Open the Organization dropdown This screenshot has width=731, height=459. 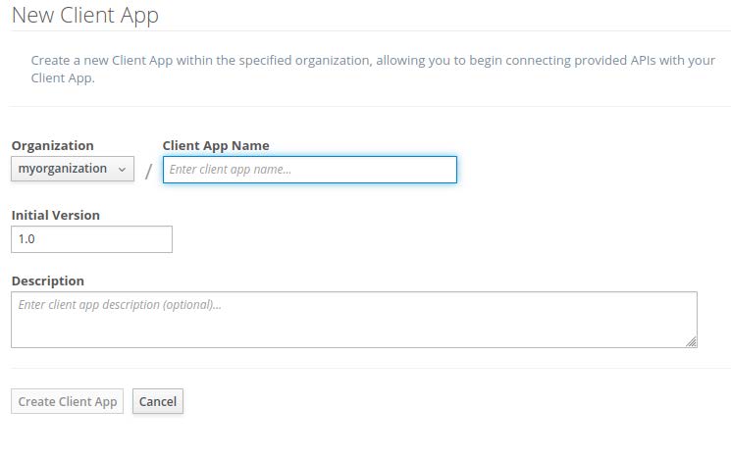click(73, 169)
